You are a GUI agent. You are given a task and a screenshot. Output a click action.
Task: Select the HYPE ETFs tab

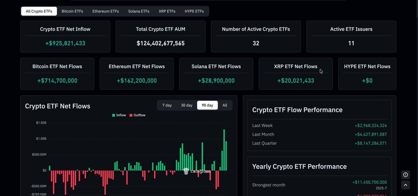194,11
